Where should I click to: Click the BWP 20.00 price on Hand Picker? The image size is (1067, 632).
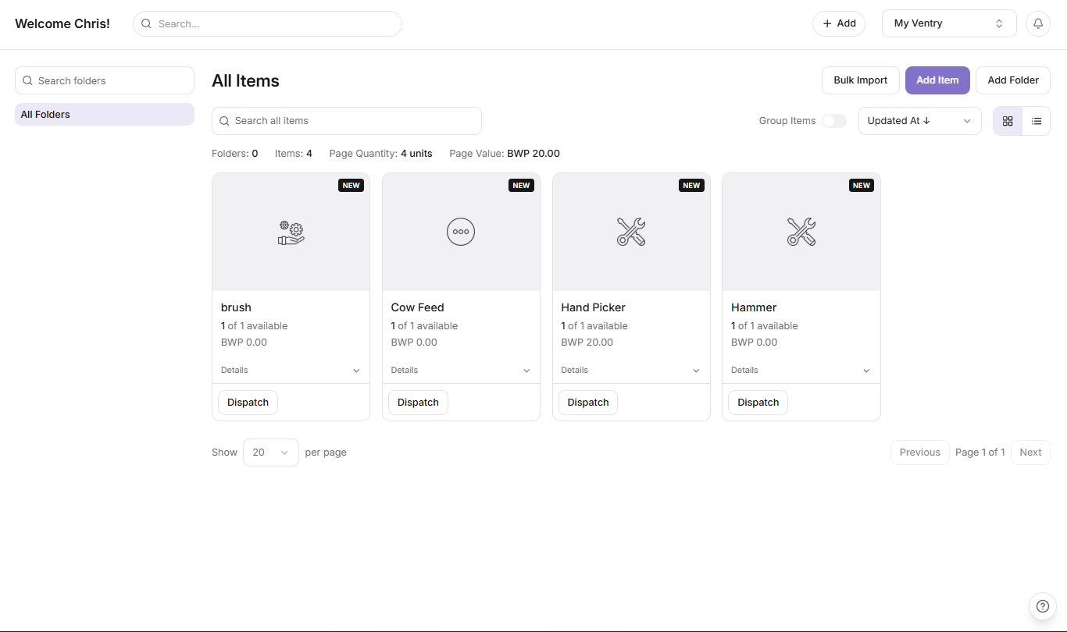pyautogui.click(x=587, y=343)
